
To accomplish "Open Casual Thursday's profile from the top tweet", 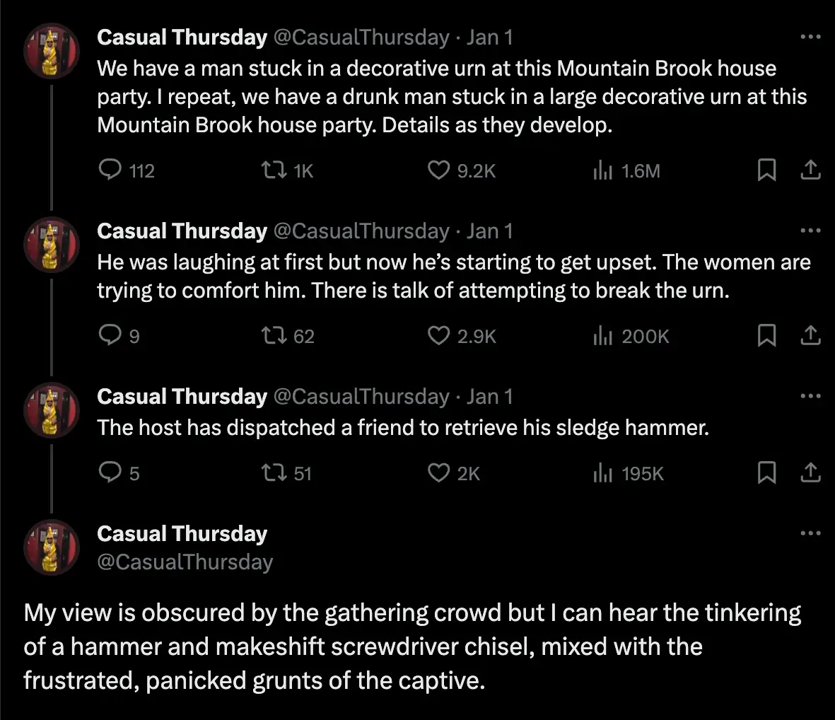I will click(182, 37).
